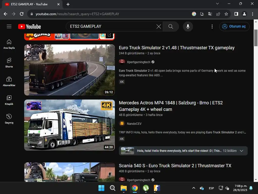Screen dimensions: 258x194
Task: Open thumbnail of 44:20 Mercedes video
Action: coord(70,125)
